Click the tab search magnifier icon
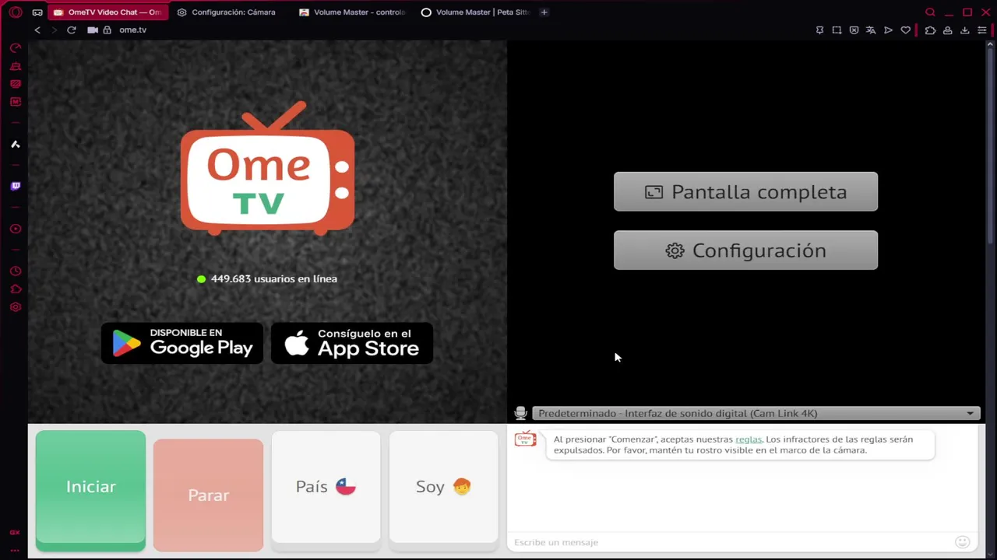This screenshot has height=560, width=997. (x=930, y=12)
